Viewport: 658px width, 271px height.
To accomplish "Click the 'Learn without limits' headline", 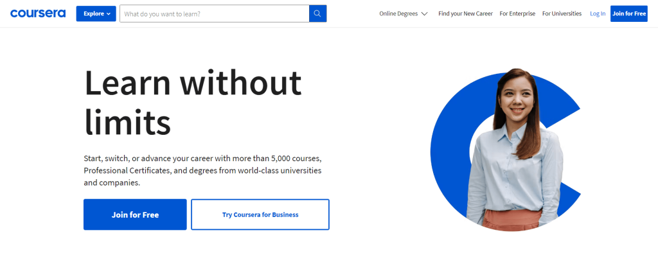I will [x=193, y=103].
